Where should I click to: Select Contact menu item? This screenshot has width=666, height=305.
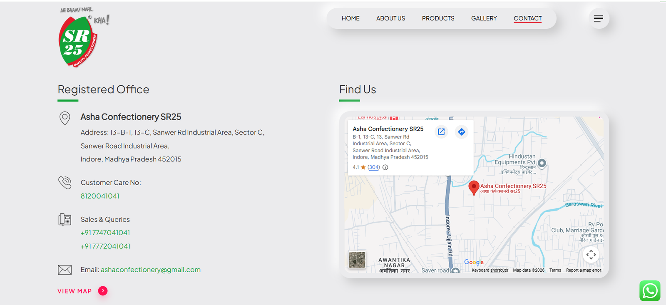point(527,18)
